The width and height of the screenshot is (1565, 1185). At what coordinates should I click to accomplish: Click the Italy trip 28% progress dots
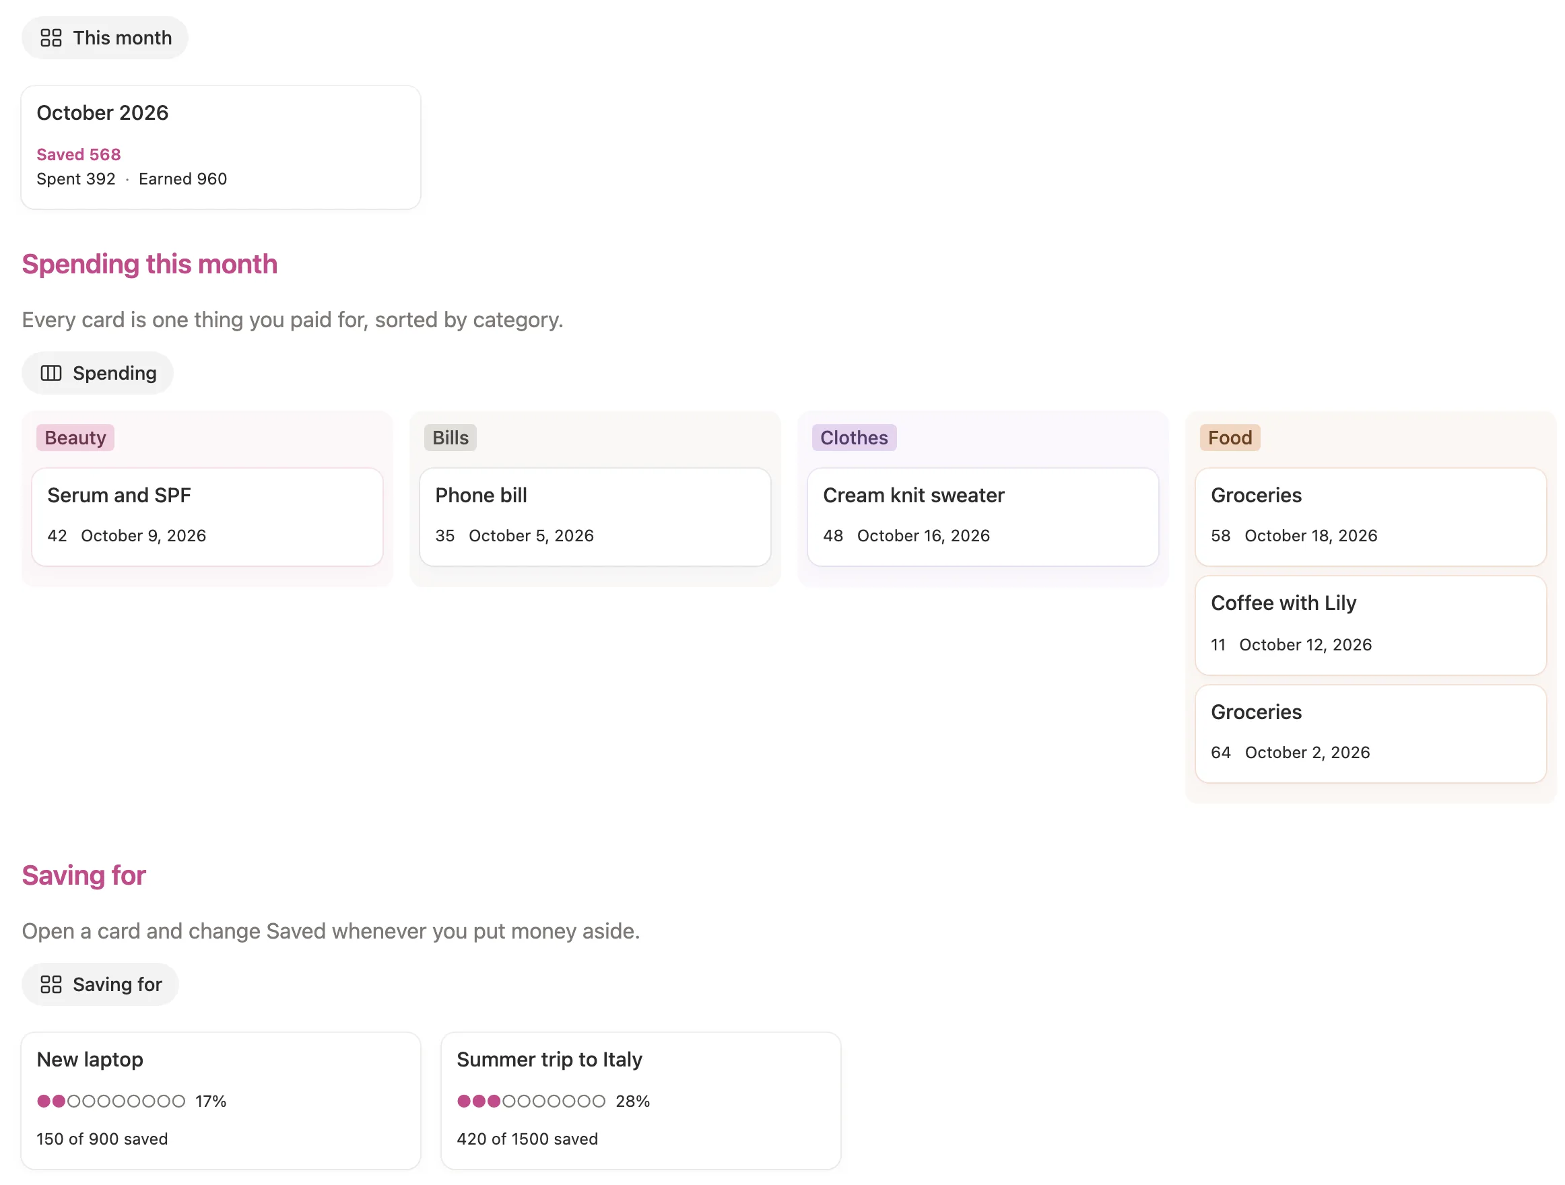pyautogui.click(x=531, y=1101)
